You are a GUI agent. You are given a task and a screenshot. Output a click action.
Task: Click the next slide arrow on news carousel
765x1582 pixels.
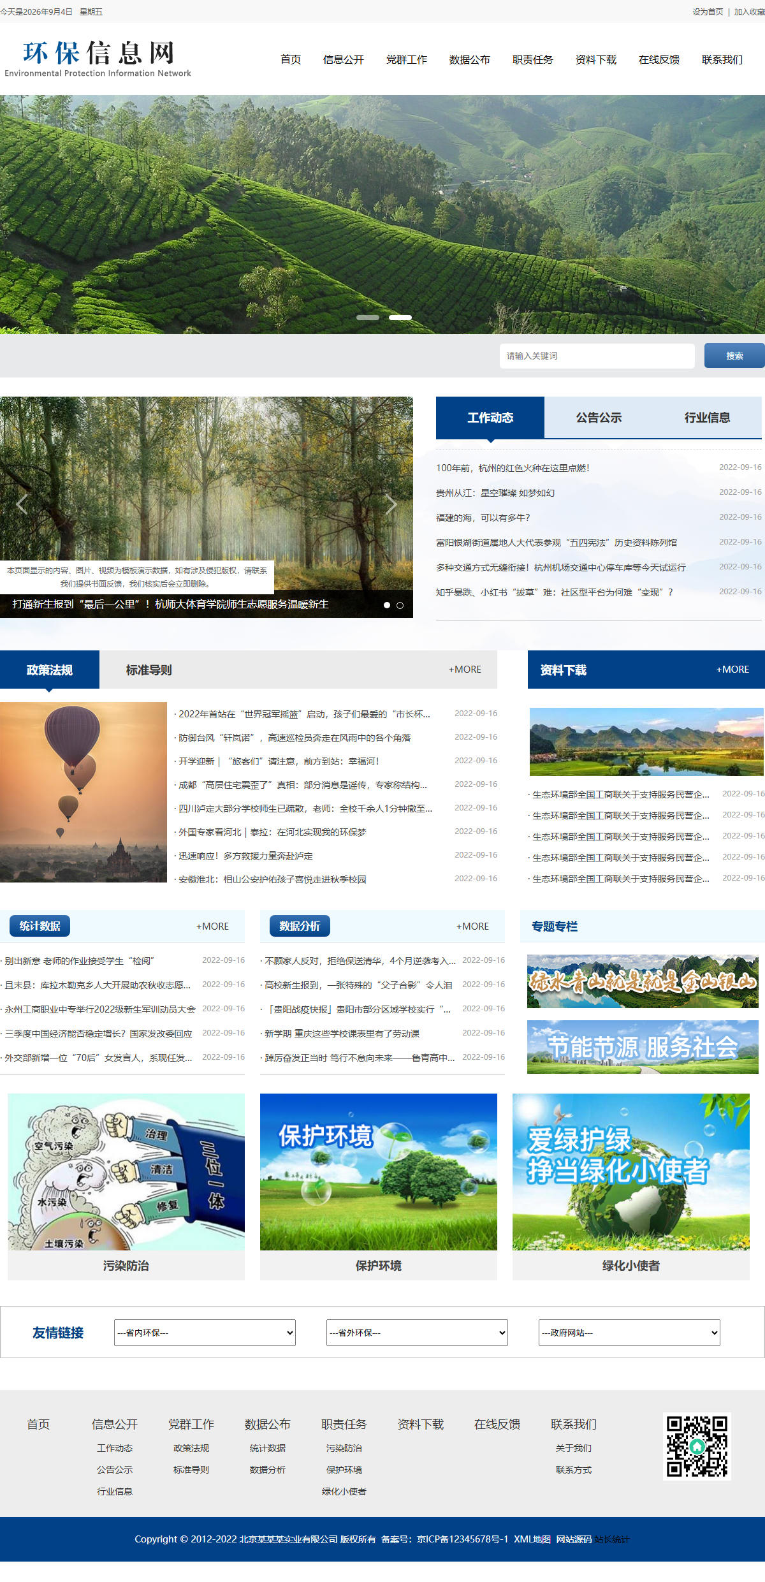point(391,504)
